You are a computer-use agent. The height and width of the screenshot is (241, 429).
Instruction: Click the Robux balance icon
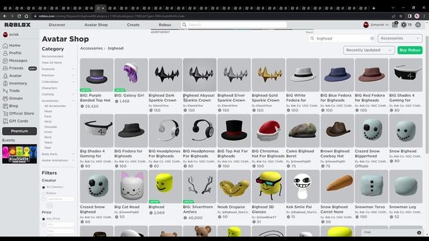(404, 25)
